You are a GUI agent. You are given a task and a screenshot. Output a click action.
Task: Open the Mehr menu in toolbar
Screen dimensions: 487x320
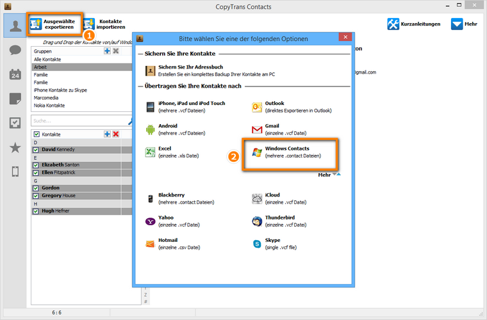[464, 24]
